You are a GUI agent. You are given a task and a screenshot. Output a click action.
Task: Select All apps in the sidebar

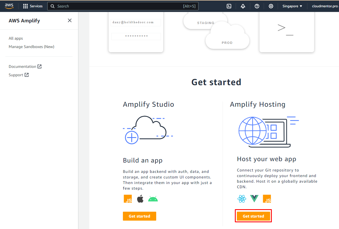click(x=16, y=38)
